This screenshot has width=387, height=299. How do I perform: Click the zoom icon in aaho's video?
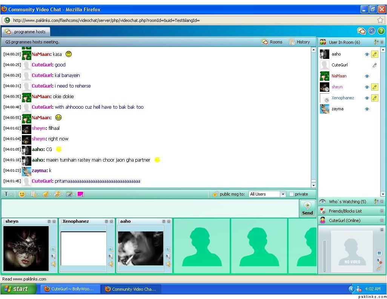[x=168, y=249]
